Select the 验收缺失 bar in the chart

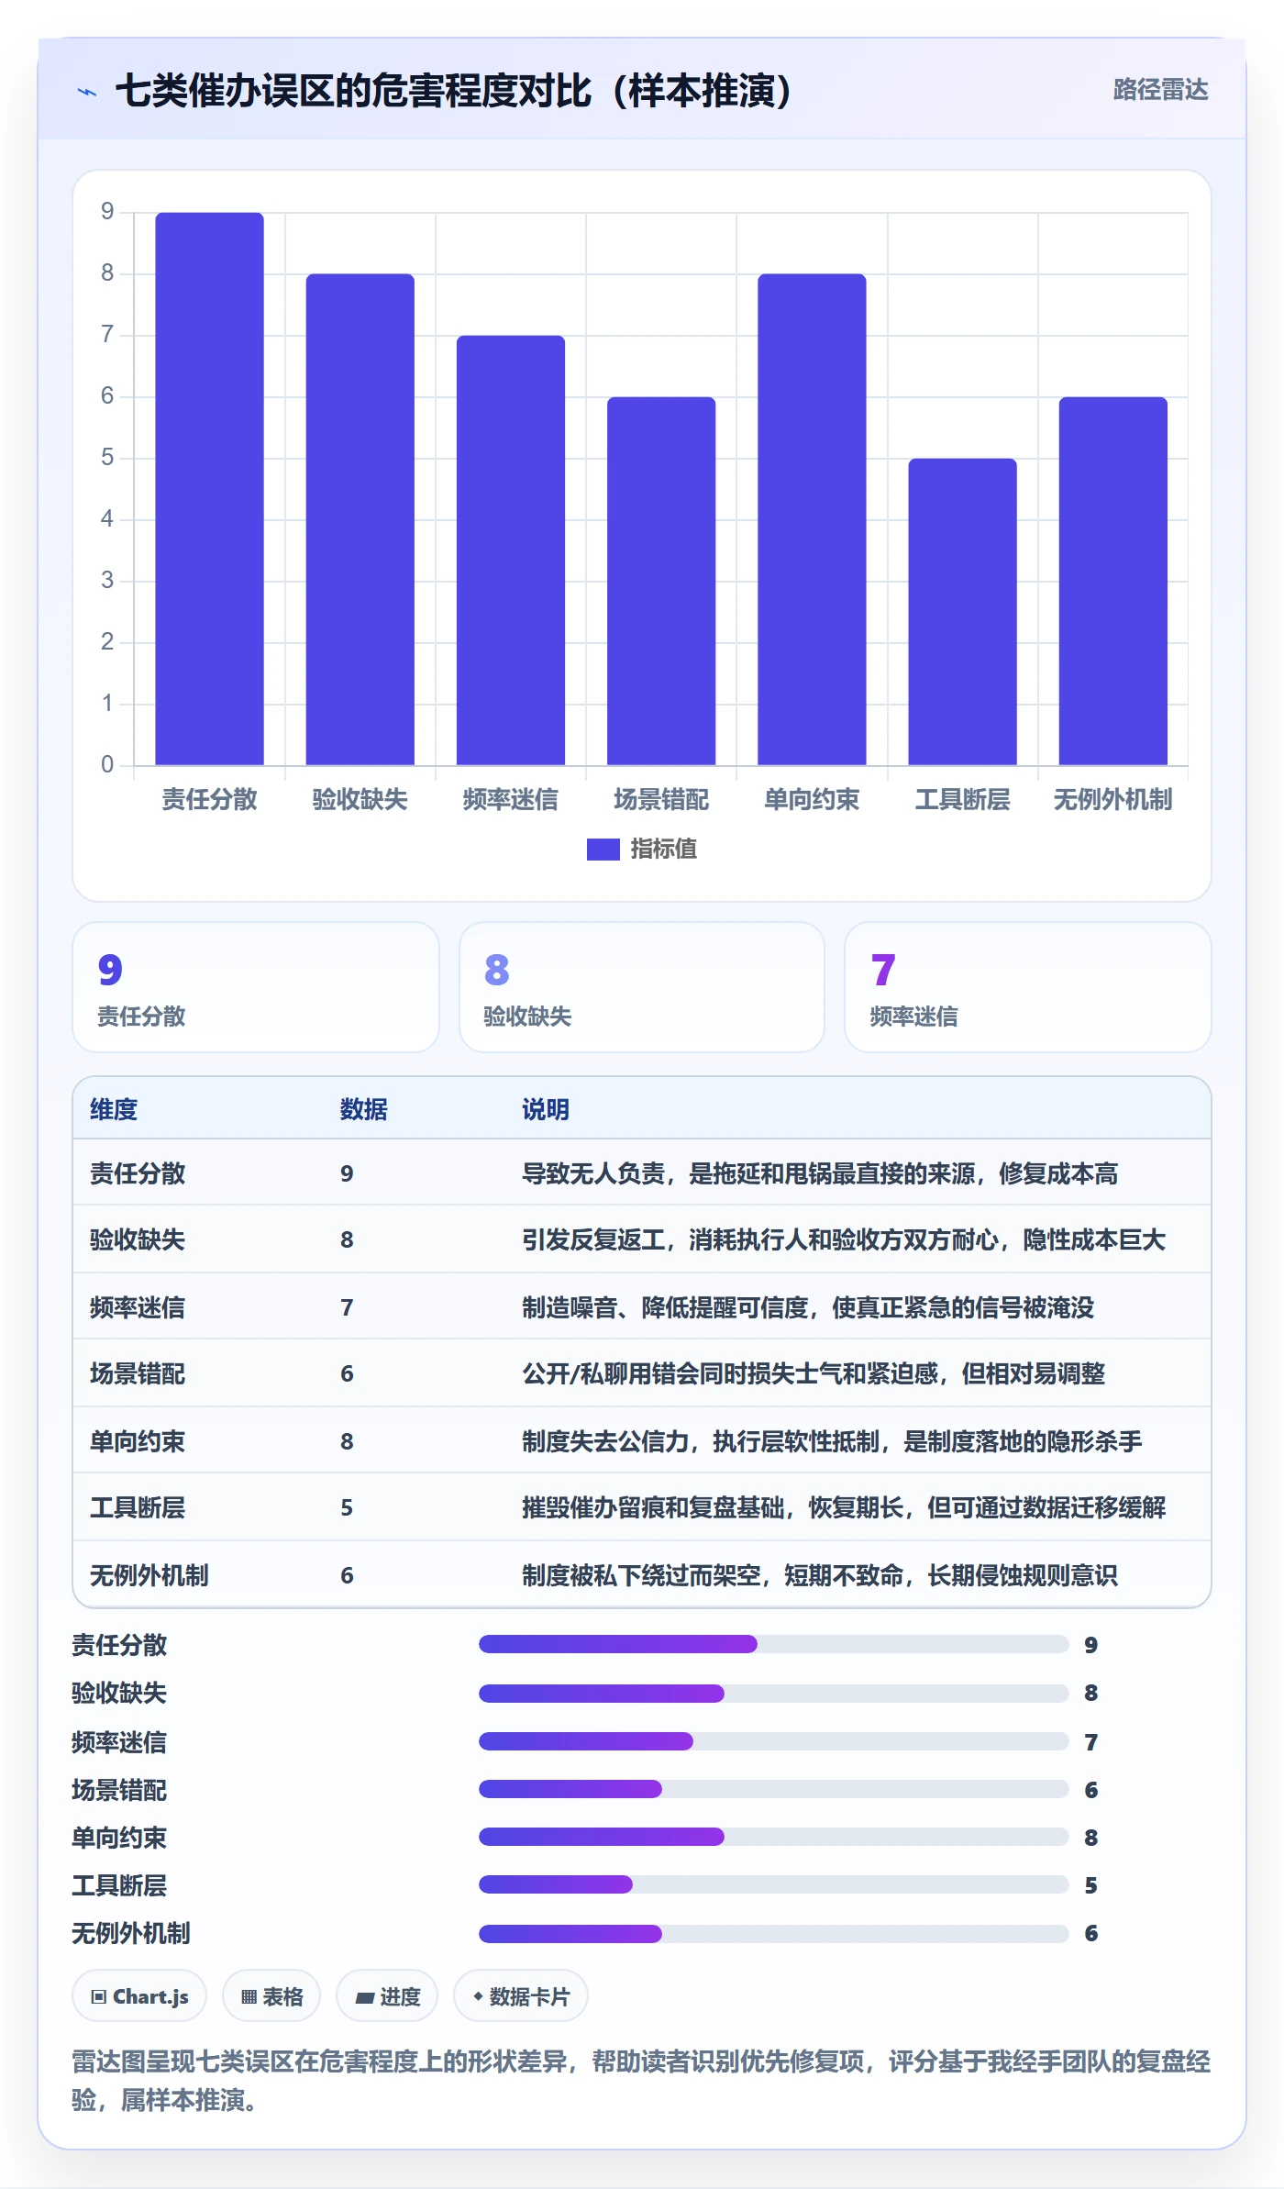[360, 519]
